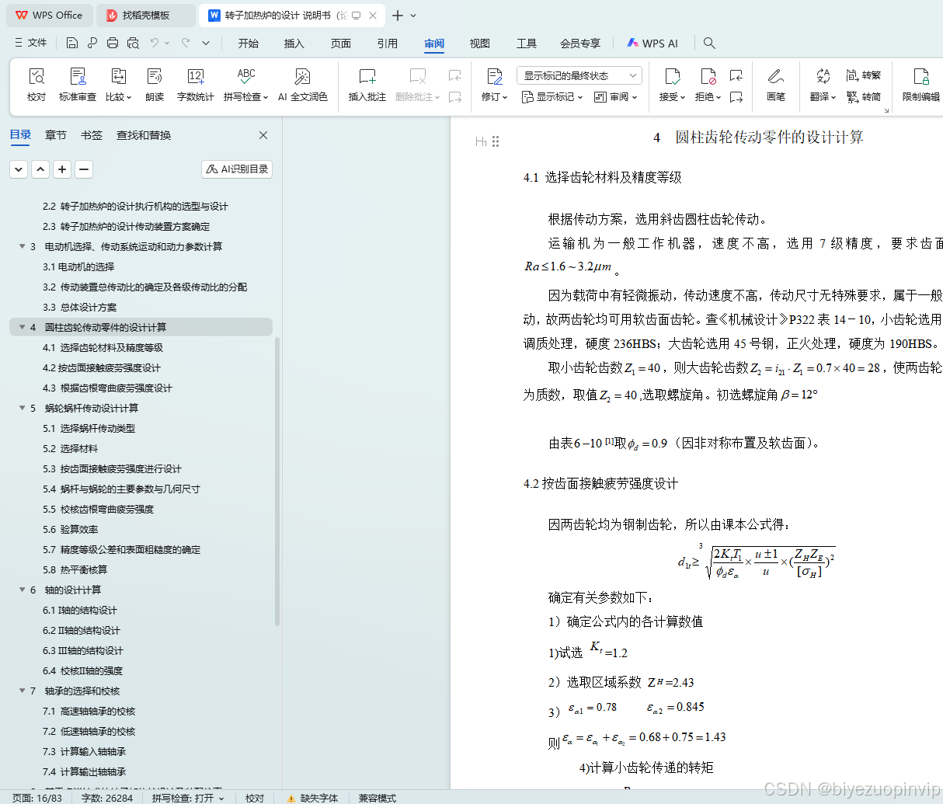Jump to 5.8 热平衡核算 in outline

75,569
